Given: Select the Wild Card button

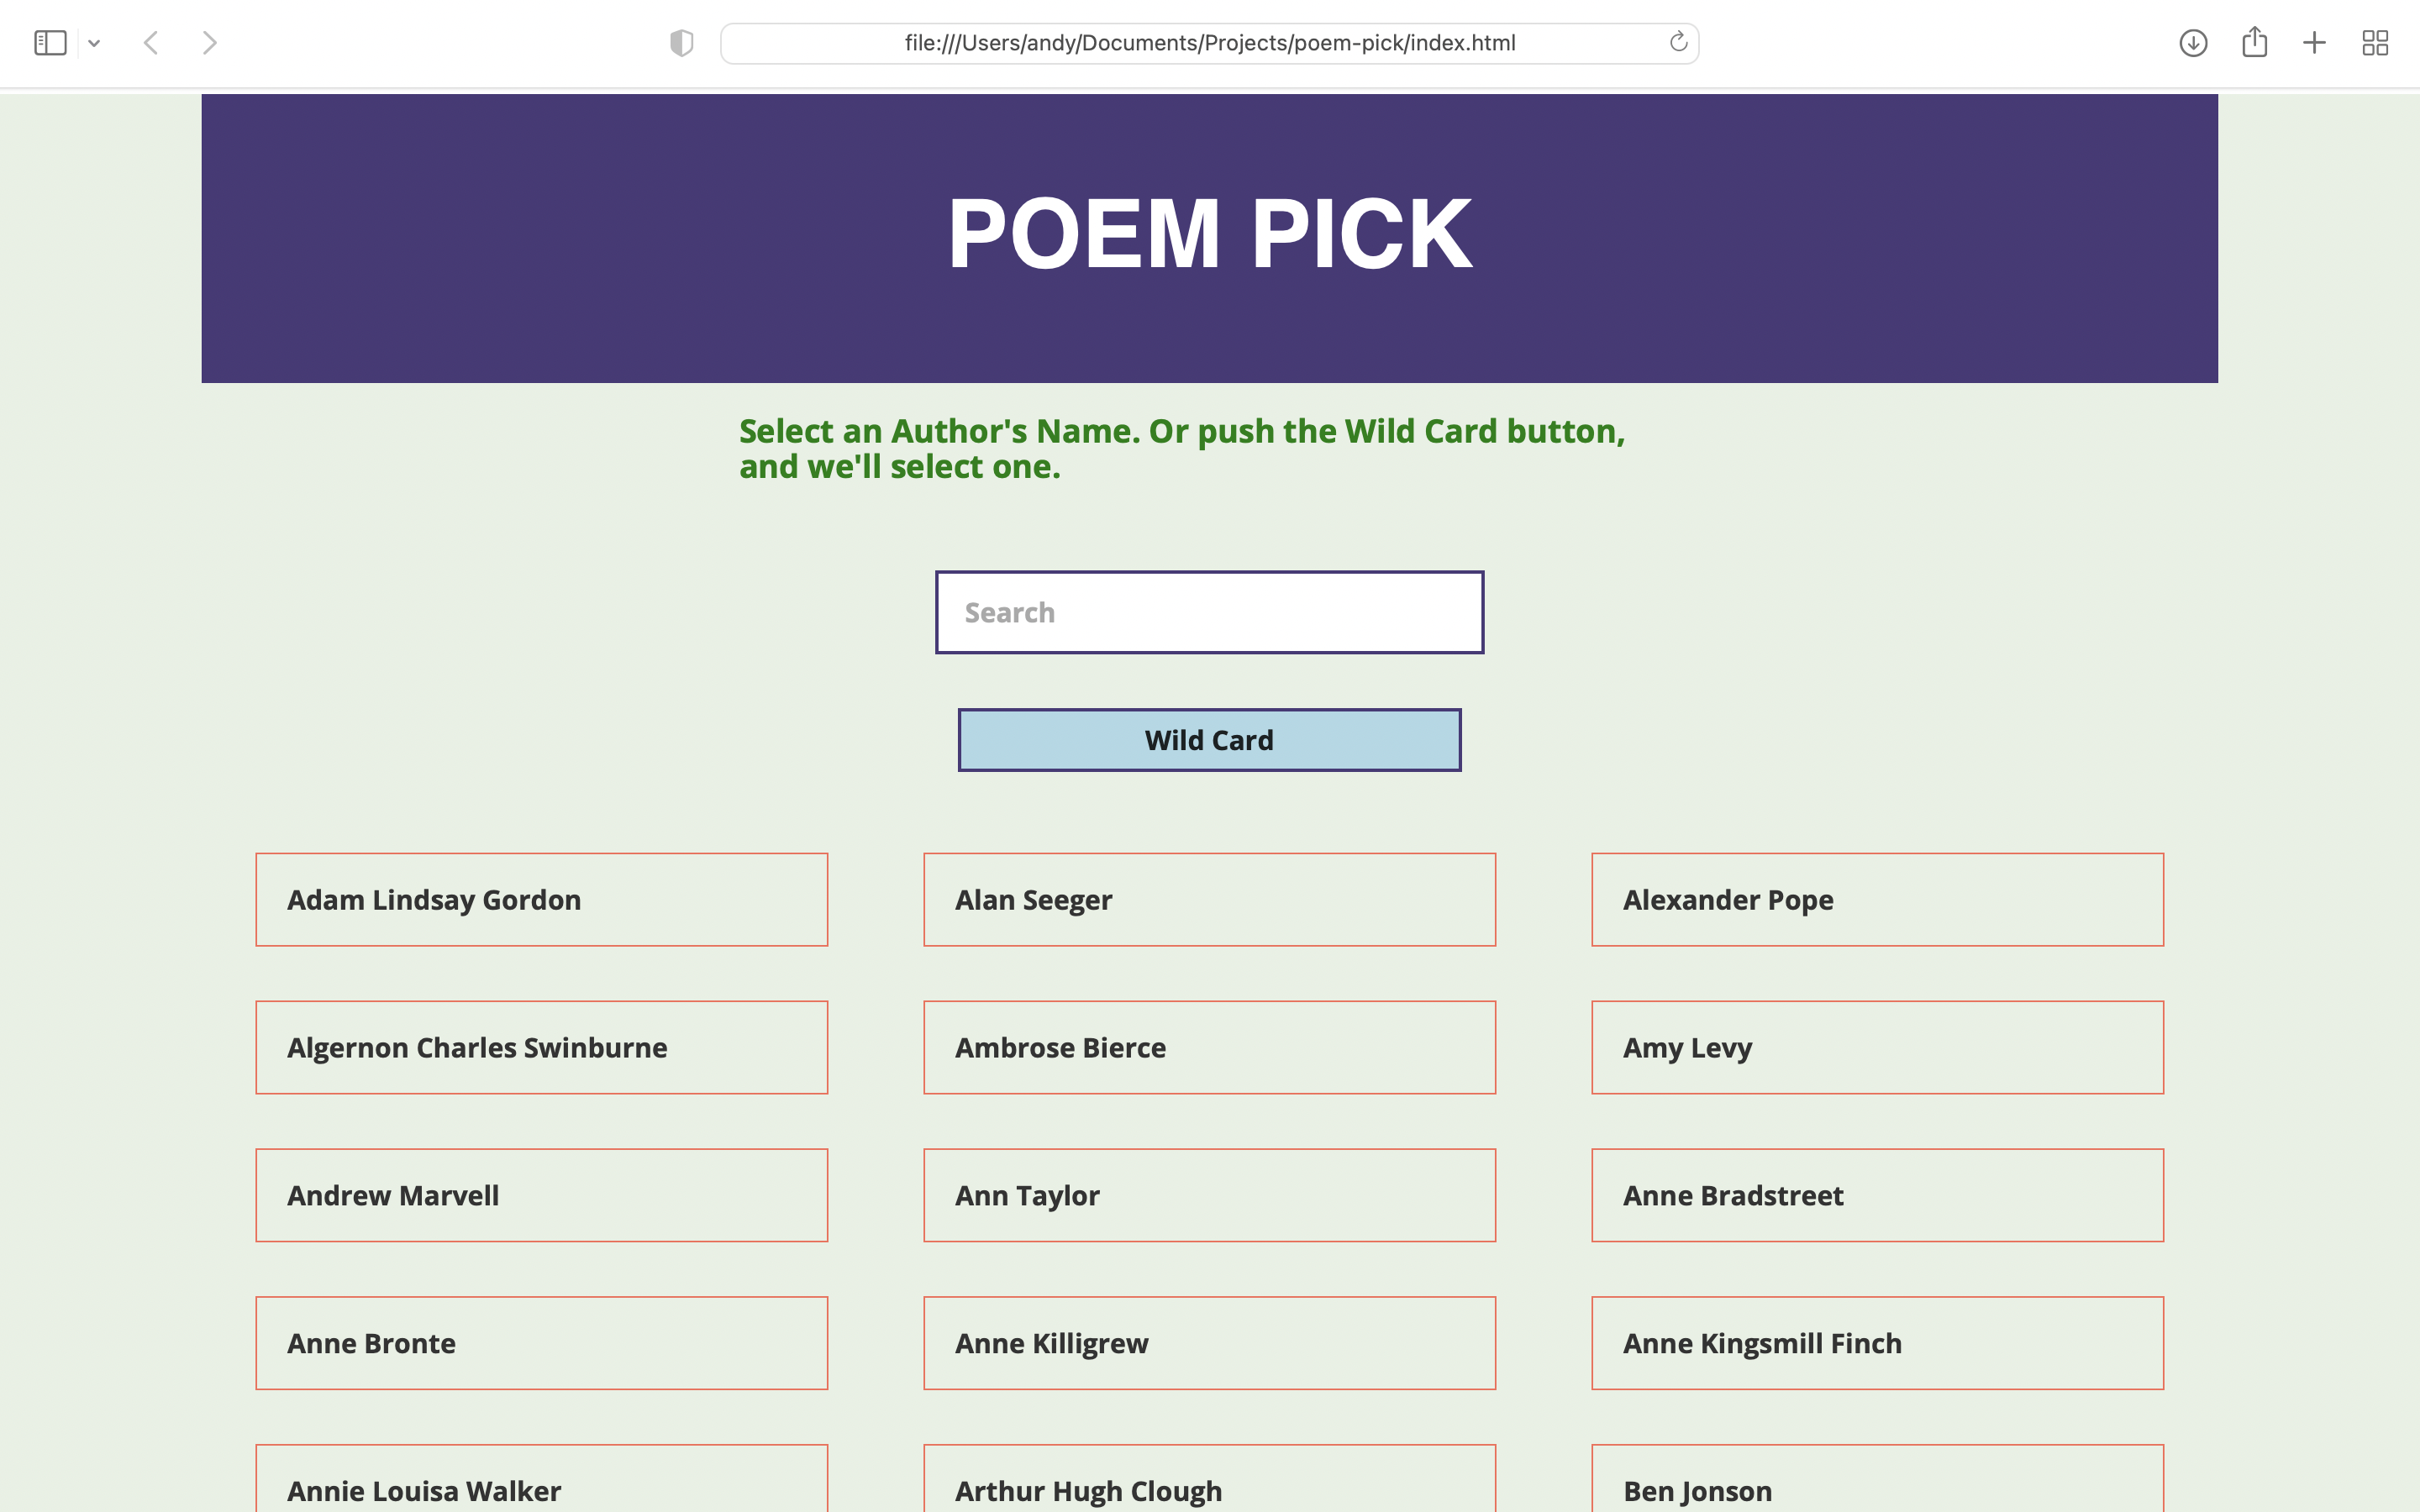Looking at the screenshot, I should (x=1209, y=740).
